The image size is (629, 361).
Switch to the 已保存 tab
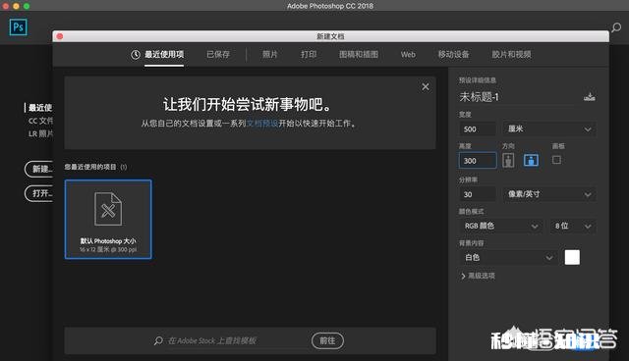218,54
